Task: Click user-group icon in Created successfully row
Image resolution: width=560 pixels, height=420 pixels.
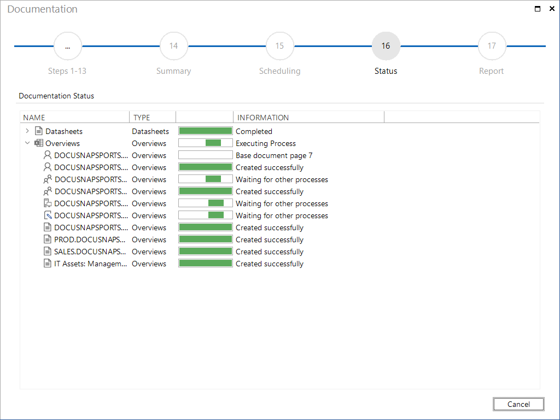Action: pyautogui.click(x=48, y=191)
